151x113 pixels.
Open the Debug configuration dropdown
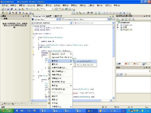tap(52, 9)
